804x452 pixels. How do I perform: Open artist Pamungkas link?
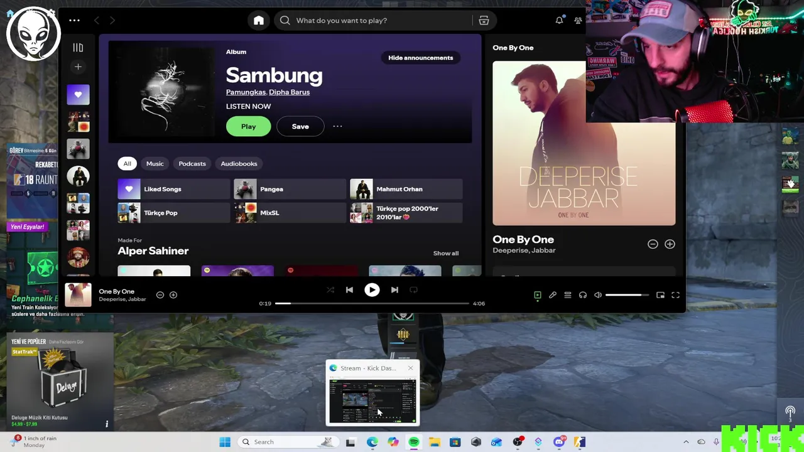(x=246, y=92)
